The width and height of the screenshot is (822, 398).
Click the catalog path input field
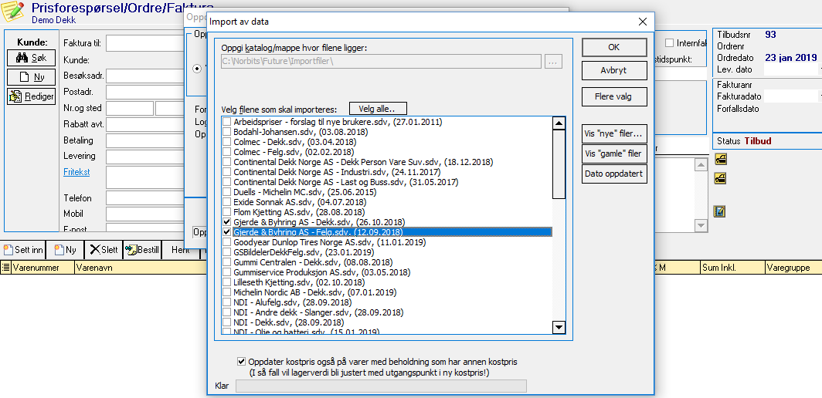pyautogui.click(x=381, y=61)
